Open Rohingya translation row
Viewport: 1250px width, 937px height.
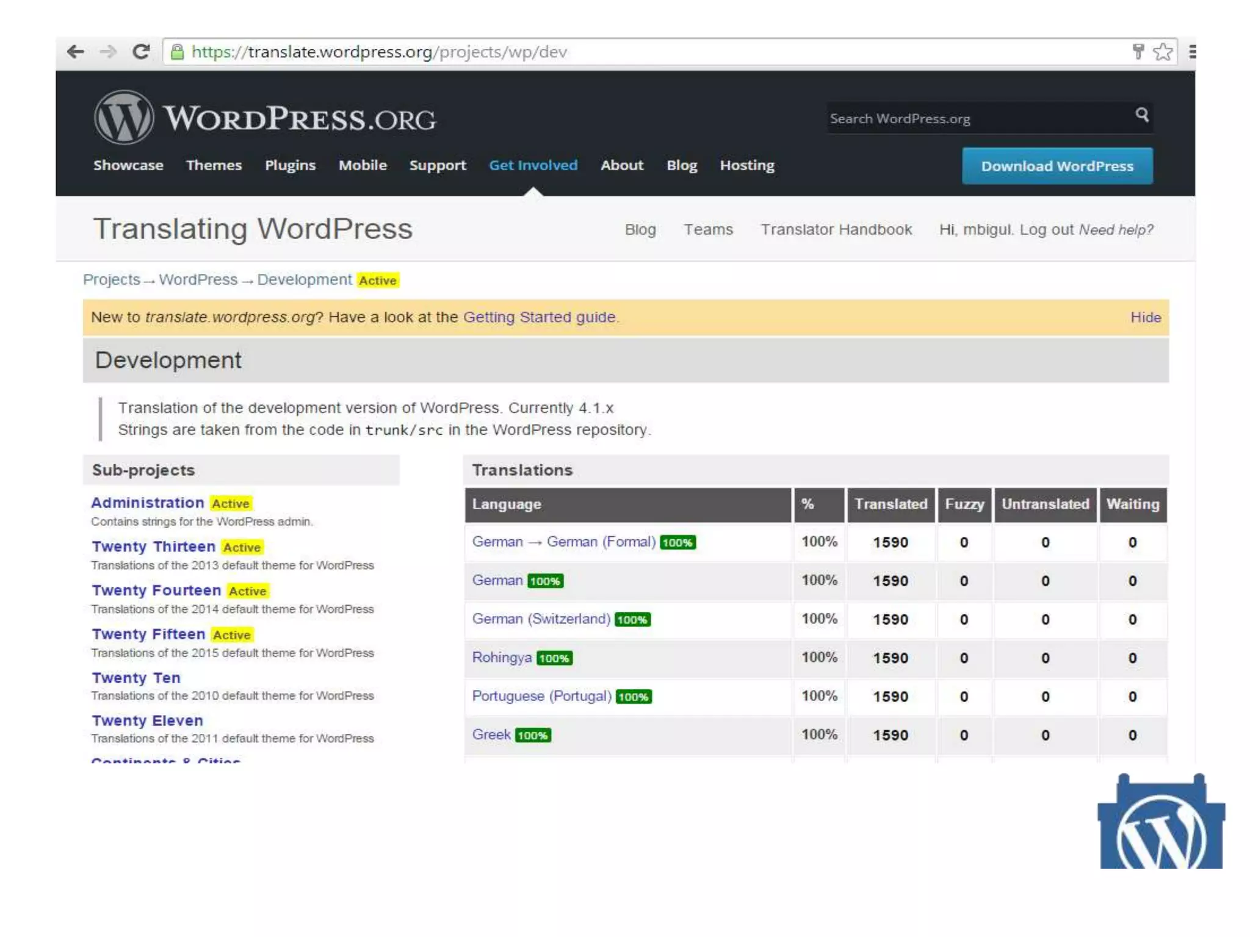502,658
